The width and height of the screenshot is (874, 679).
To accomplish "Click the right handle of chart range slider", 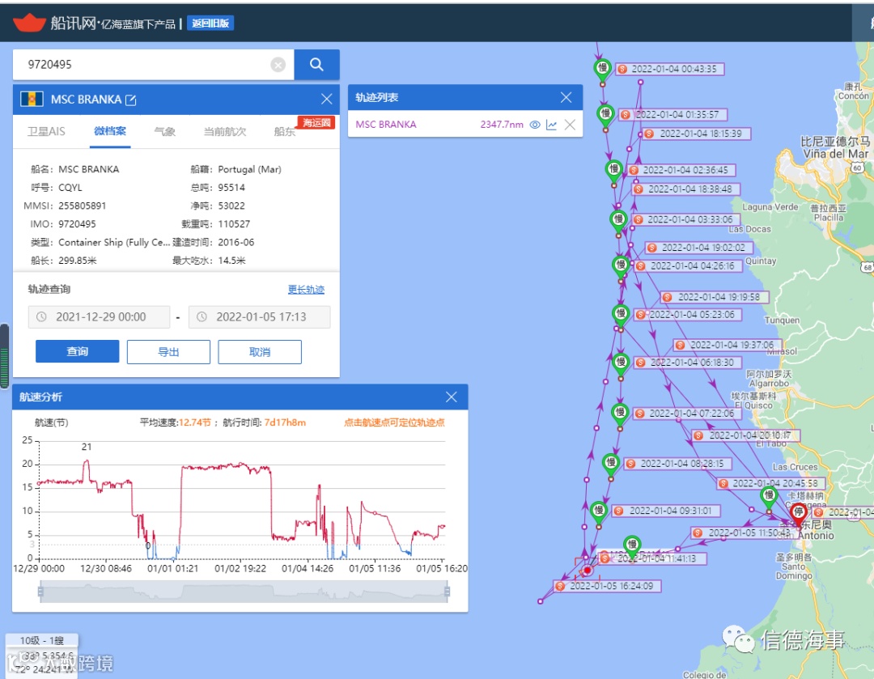I will click(x=447, y=592).
